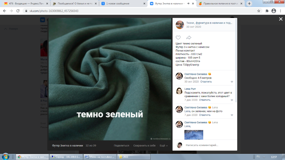Click the photo date 30 окт 2020
This screenshot has width=285, height=160.
(194, 27)
